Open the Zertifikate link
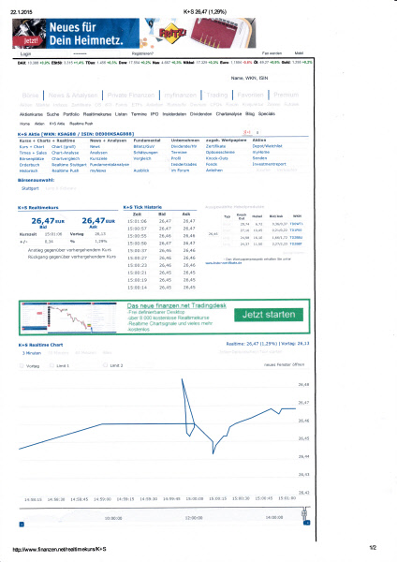 click(215, 146)
